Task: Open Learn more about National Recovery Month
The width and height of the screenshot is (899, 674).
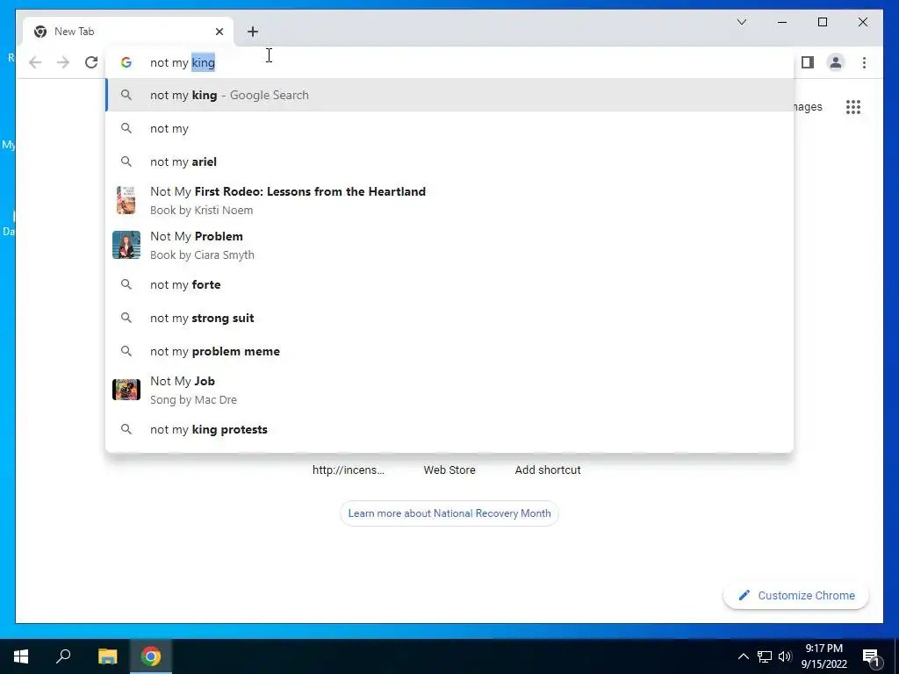Action: (x=449, y=513)
